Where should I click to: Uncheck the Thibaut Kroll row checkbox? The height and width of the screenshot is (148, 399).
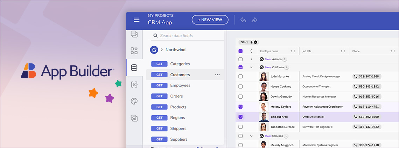click(x=240, y=117)
